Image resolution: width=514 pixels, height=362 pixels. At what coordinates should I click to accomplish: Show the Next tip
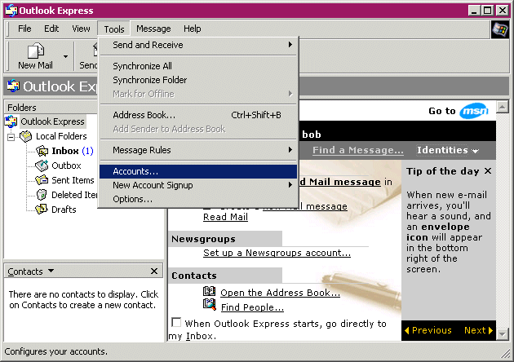coord(478,330)
